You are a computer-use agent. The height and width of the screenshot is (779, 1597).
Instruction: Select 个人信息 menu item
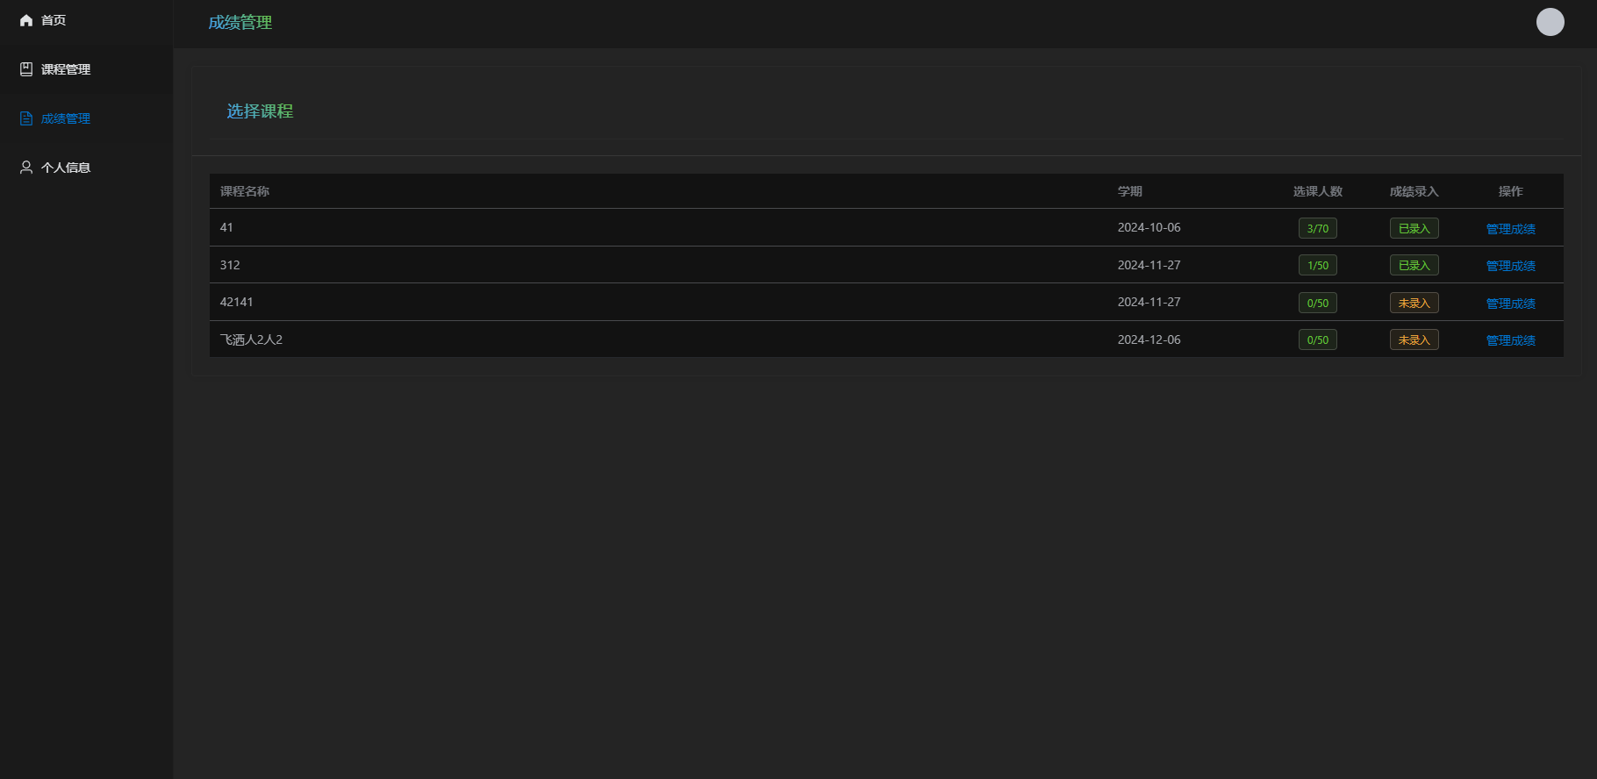(x=66, y=168)
